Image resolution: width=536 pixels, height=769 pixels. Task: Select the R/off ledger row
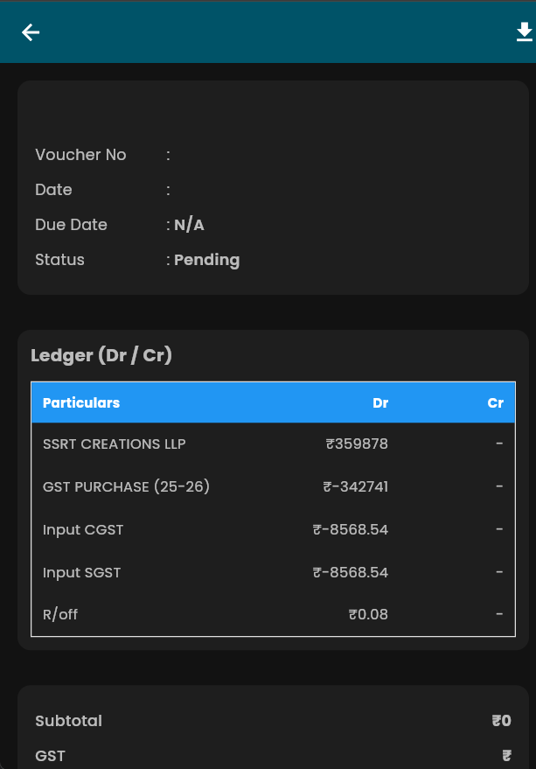tap(273, 614)
